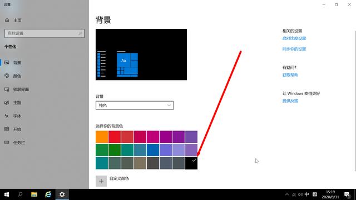
Task: Open the Windows Start menu
Action: (7, 194)
